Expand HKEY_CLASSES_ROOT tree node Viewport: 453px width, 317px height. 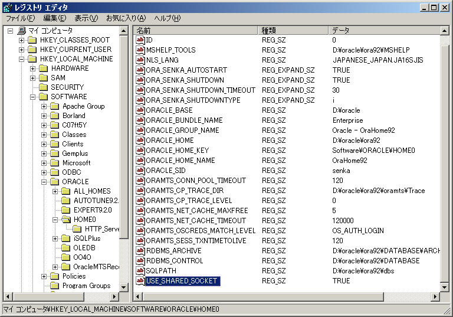pyautogui.click(x=21, y=40)
